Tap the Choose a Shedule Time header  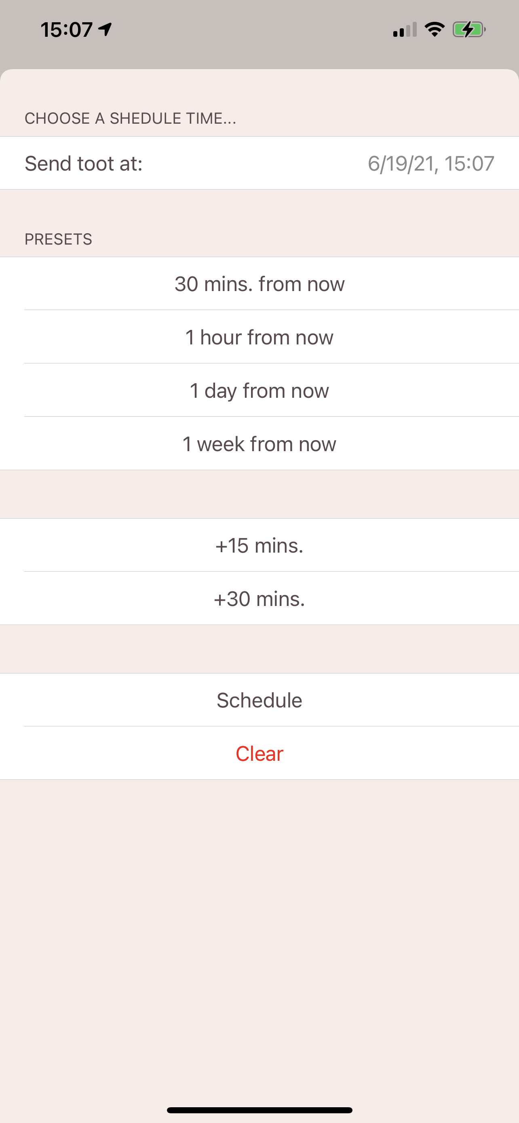130,118
